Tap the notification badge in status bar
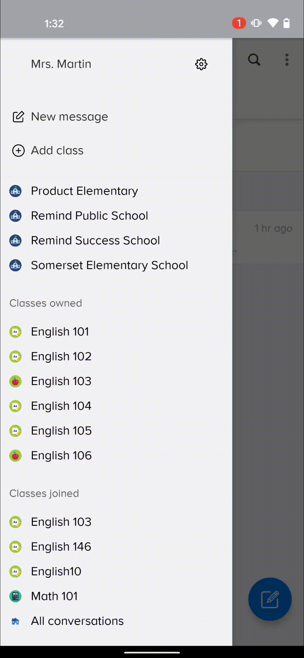 [239, 23]
